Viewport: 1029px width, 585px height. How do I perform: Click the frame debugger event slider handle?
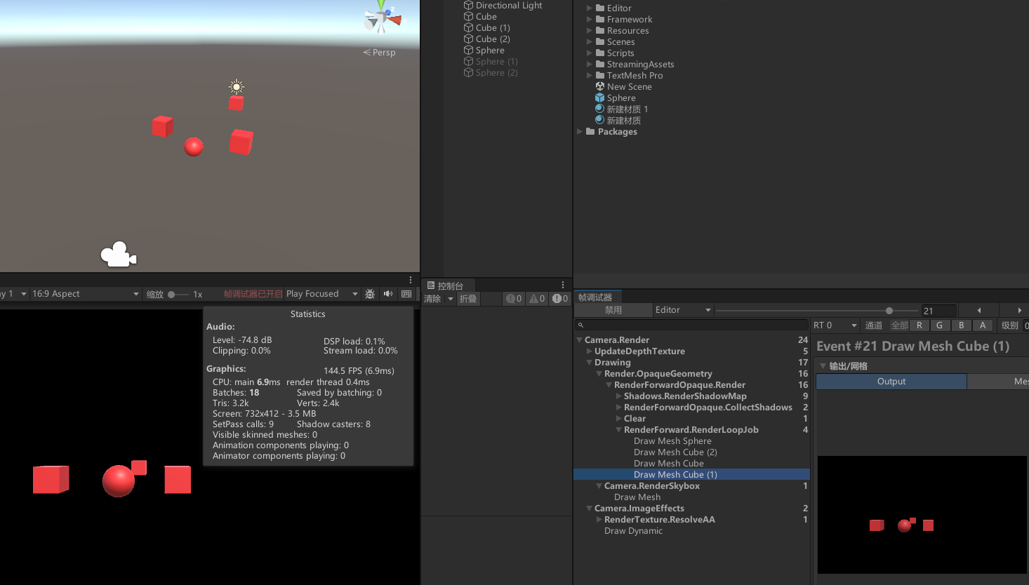889,310
